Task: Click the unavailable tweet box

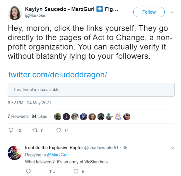Action: [x=91, y=90]
